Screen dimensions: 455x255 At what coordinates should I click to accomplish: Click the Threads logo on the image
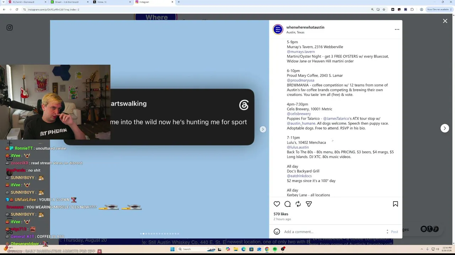coord(244,105)
